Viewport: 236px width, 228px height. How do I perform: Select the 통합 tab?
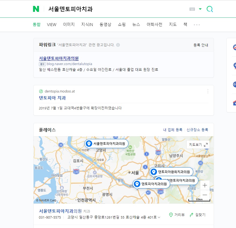click(37, 24)
